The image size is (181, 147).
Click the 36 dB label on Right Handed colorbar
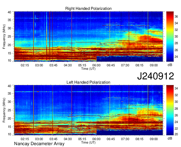click(176, 17)
